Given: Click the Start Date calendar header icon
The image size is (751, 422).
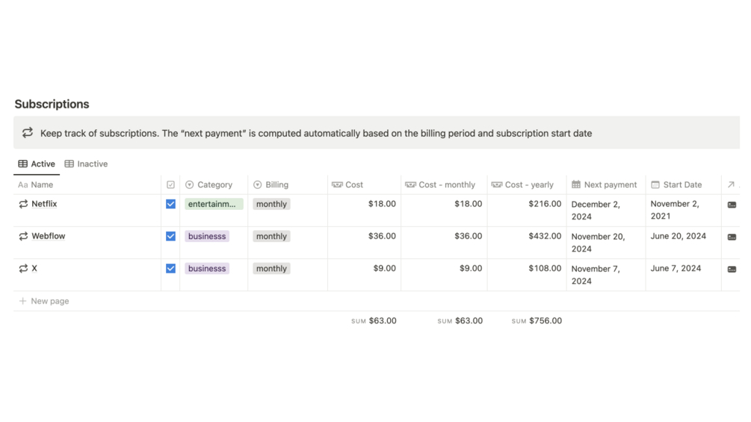Looking at the screenshot, I should click(x=655, y=184).
